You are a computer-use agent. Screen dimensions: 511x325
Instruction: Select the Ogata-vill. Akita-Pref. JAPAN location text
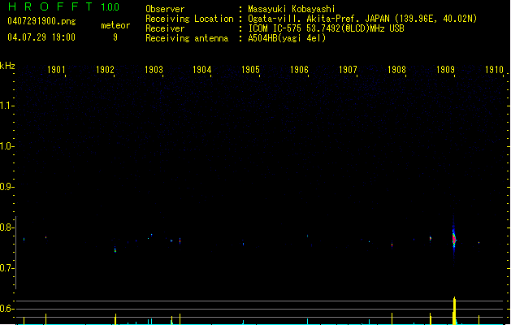coord(362,19)
